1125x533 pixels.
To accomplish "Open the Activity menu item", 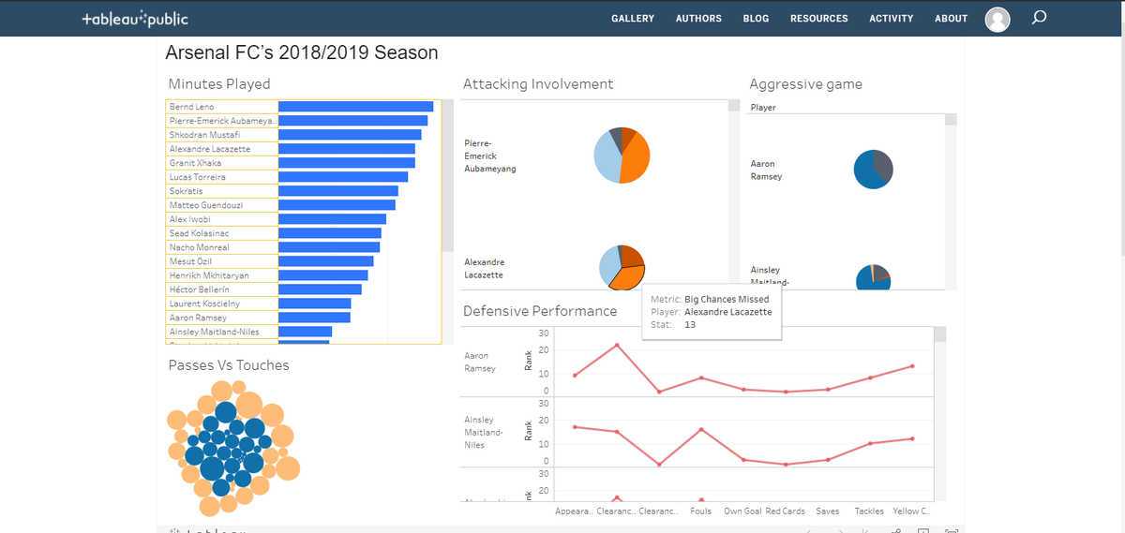I will [x=891, y=19].
